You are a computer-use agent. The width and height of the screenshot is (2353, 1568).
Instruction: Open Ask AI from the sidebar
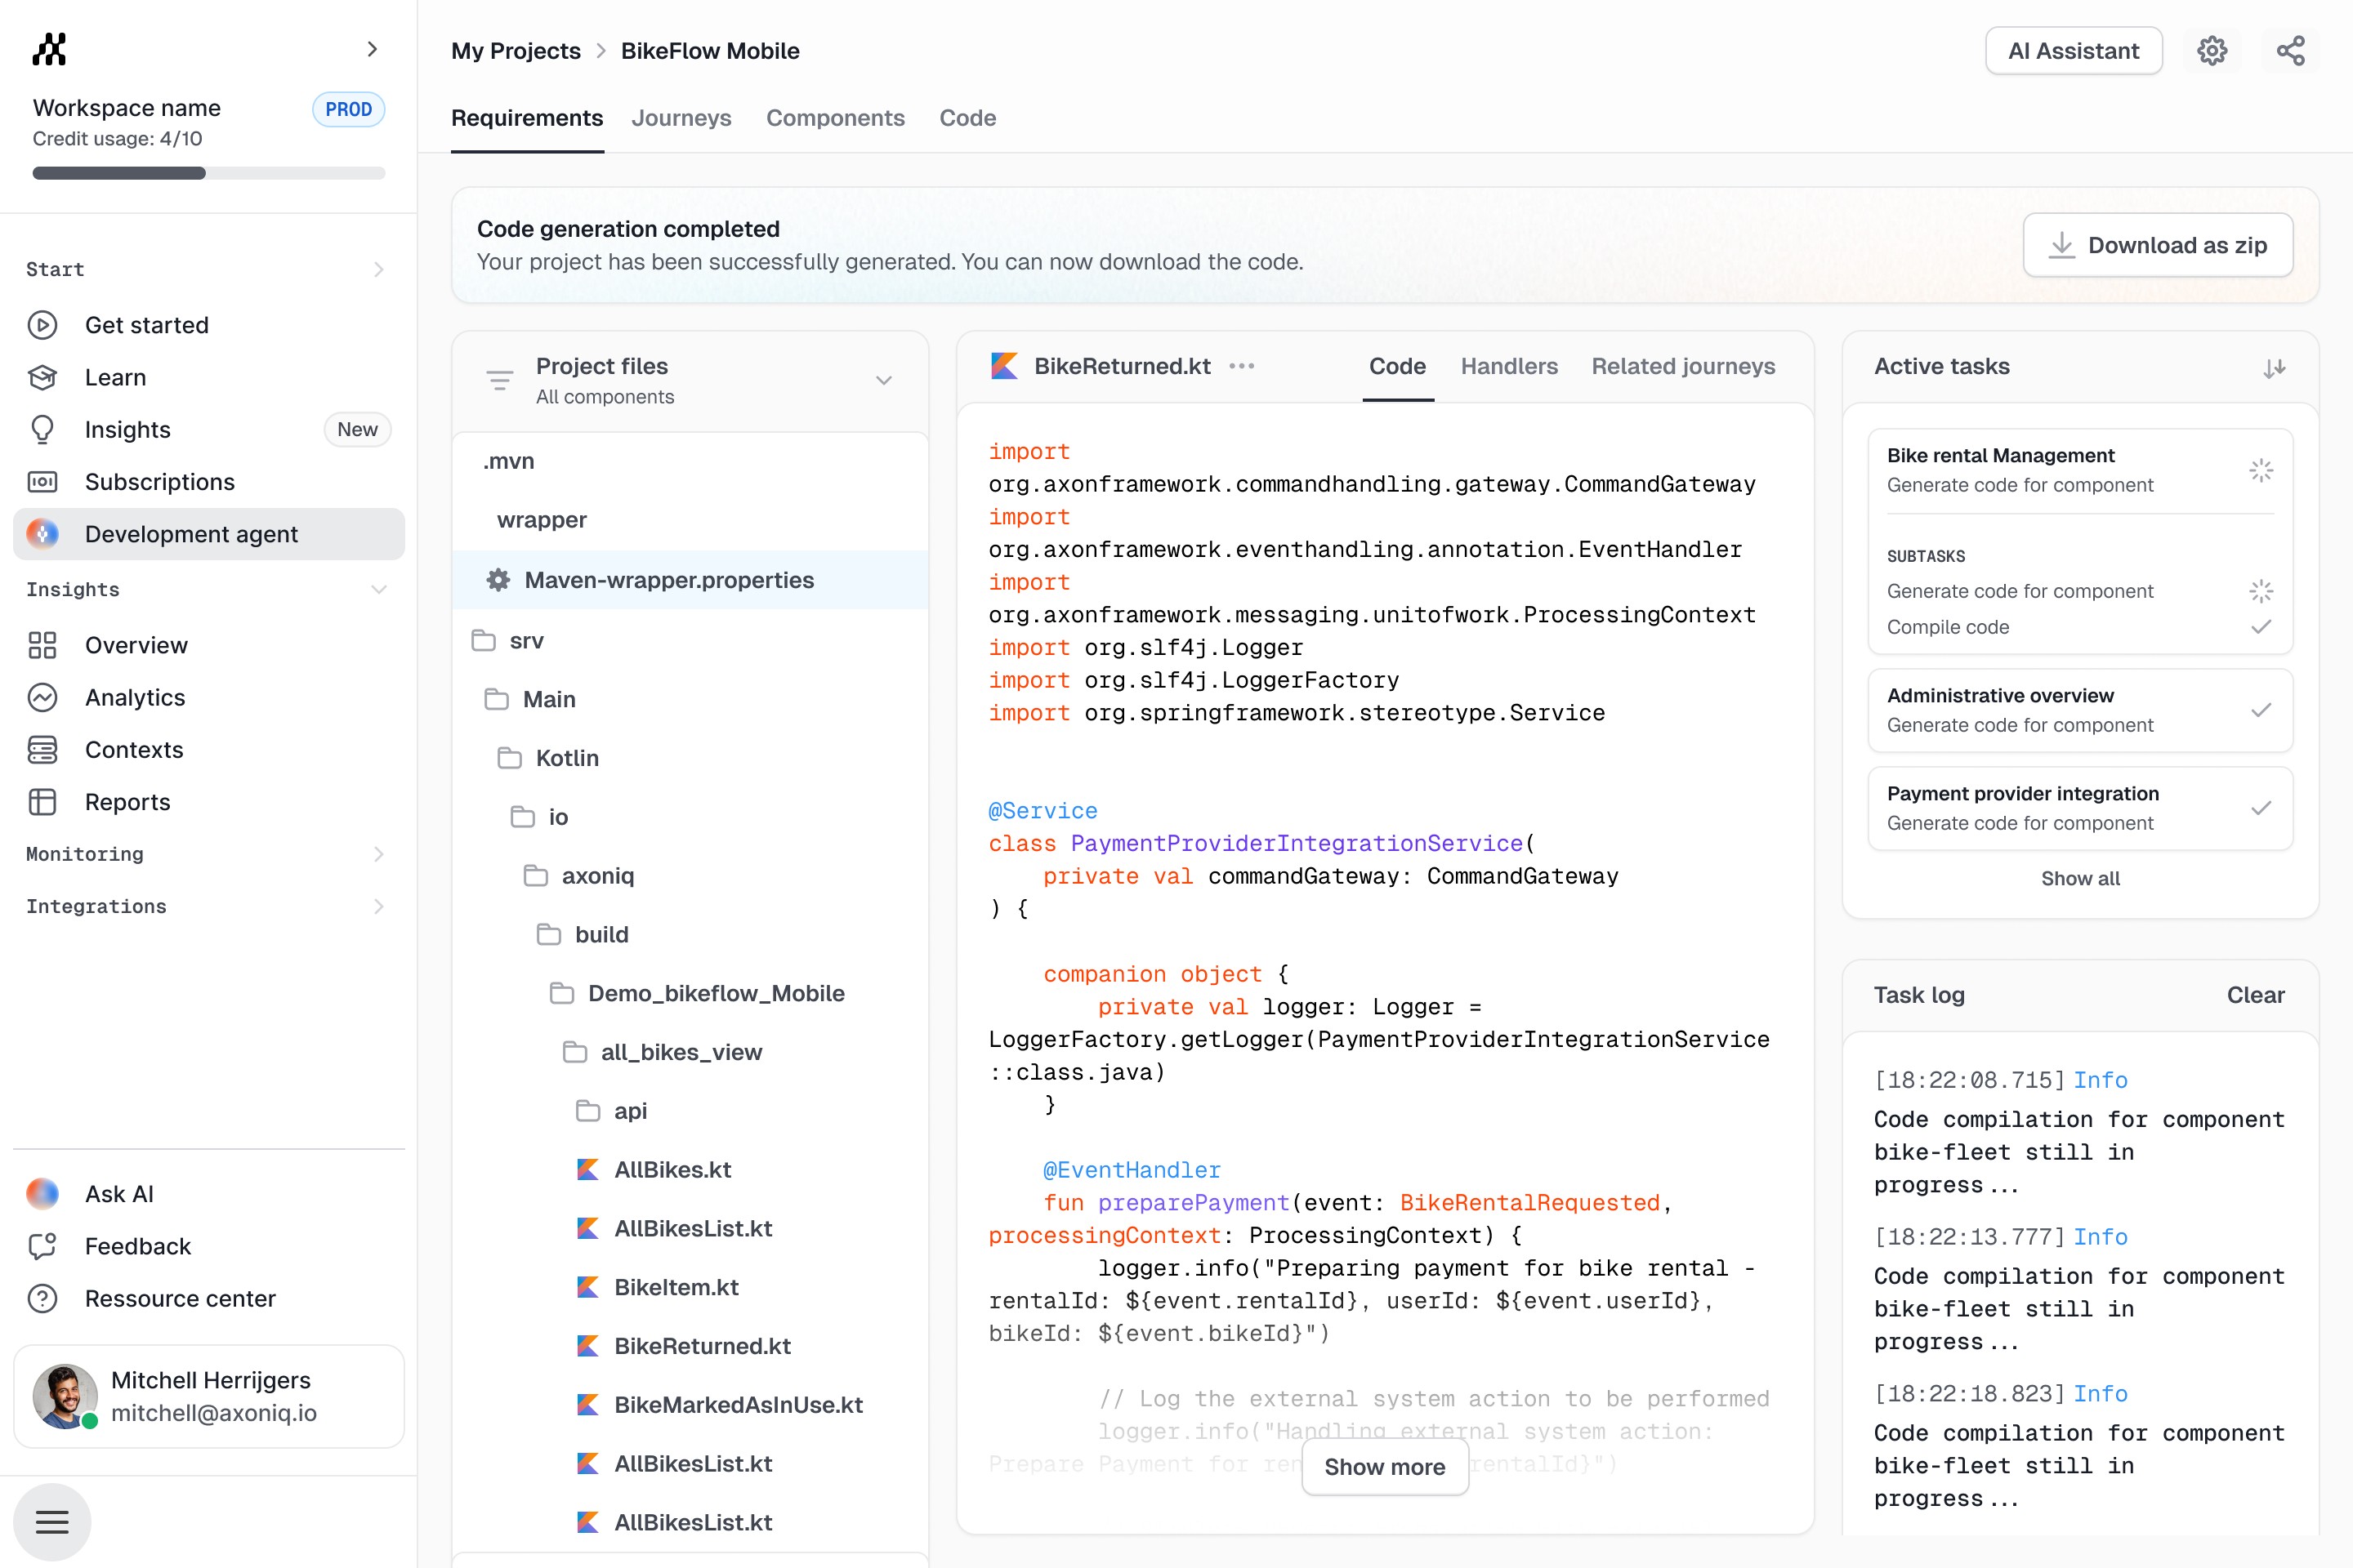(119, 1193)
